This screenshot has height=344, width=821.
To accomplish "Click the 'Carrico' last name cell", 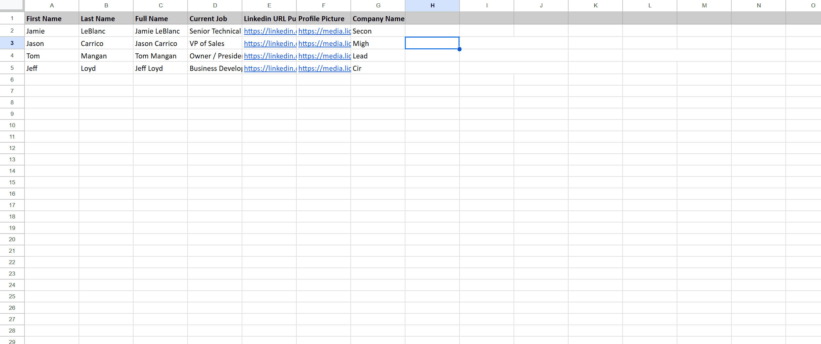I will tap(106, 44).
